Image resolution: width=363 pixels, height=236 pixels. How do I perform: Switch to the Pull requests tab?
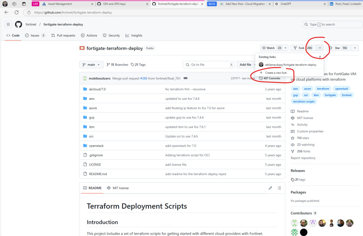[x=63, y=35]
